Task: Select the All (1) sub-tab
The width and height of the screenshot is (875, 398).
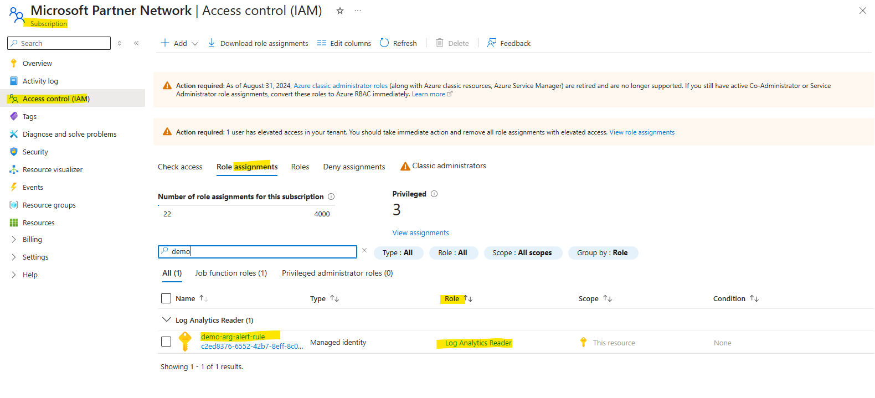Action: [172, 273]
